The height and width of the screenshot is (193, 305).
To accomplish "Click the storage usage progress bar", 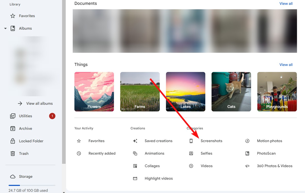I will tap(32, 185).
